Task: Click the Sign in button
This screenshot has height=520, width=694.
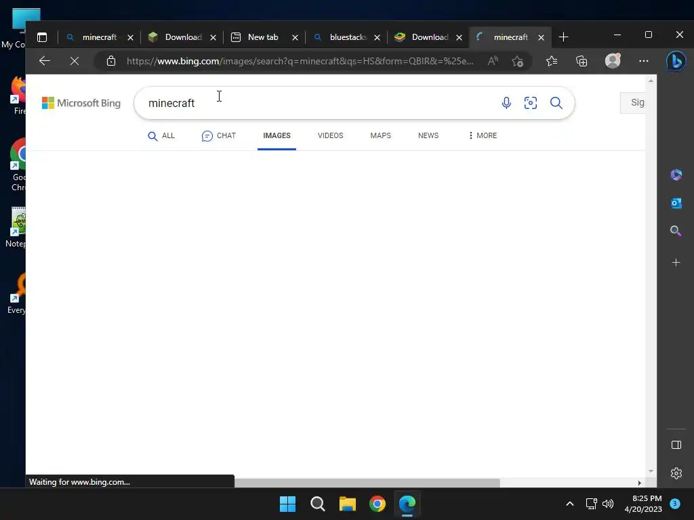Action: coord(633,103)
